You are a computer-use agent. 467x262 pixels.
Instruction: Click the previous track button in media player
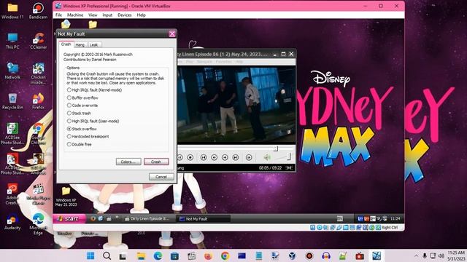click(x=204, y=157)
